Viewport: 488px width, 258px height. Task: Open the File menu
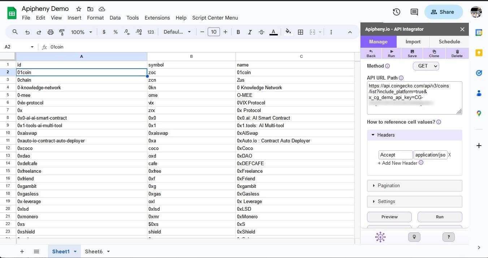(26, 18)
